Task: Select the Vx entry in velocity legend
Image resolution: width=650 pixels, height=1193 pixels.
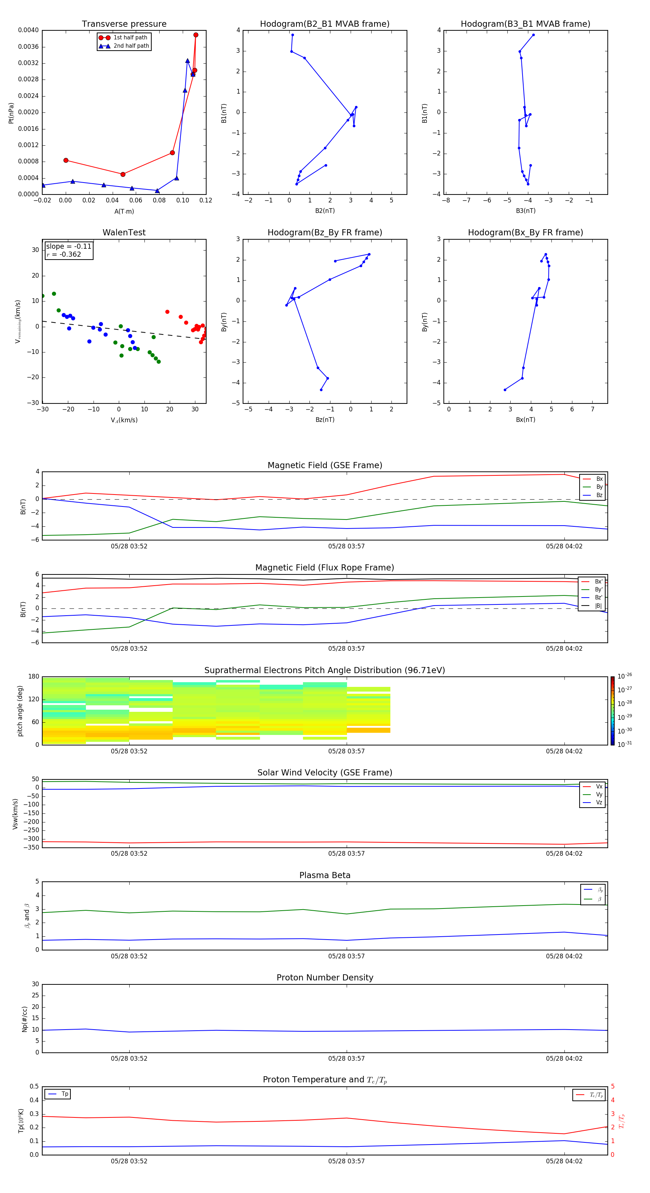Action: (x=593, y=787)
